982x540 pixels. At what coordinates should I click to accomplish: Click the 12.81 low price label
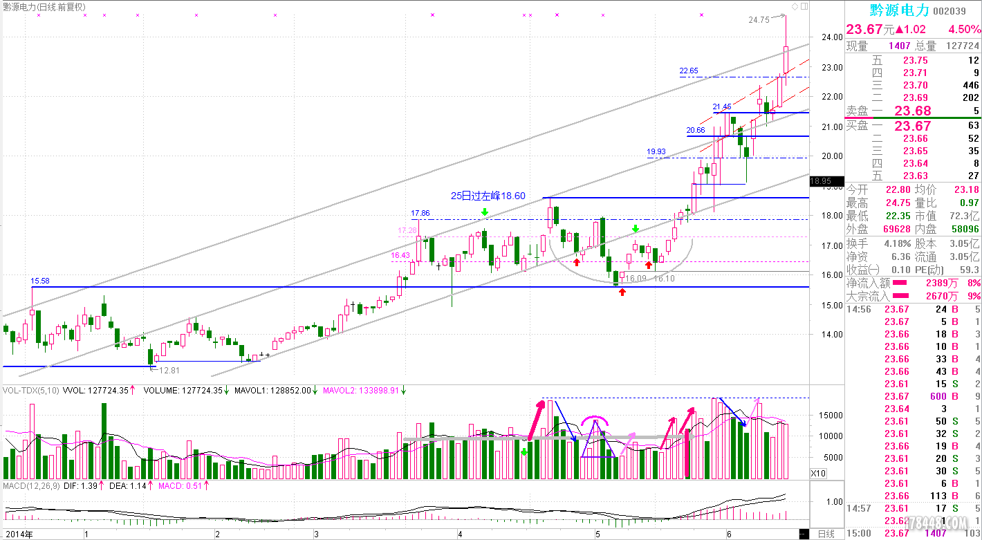(x=169, y=370)
